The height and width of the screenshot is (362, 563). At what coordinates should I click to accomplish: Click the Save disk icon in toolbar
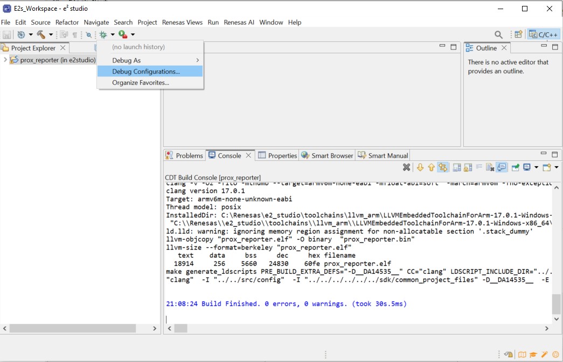tap(7, 35)
